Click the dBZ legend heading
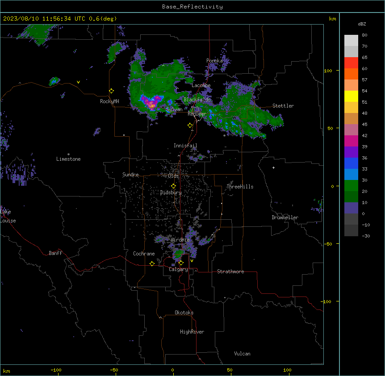This screenshot has width=385, height=376. tap(362, 24)
